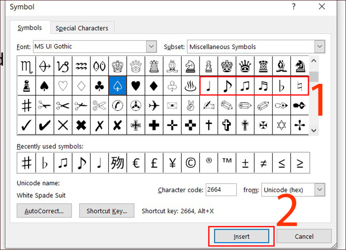Pick the euro sign from recent symbols

tap(136, 163)
